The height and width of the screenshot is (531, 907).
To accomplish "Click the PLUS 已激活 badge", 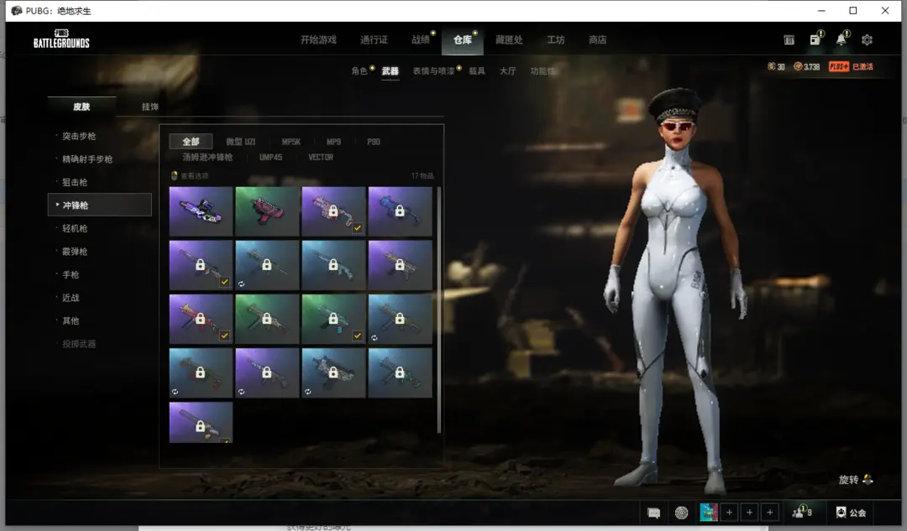I will click(x=851, y=66).
